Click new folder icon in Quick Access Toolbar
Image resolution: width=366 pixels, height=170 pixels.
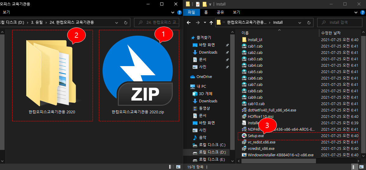[x=205, y=4]
